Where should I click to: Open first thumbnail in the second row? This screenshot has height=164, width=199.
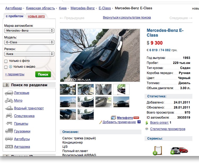click(x=68, y=102)
